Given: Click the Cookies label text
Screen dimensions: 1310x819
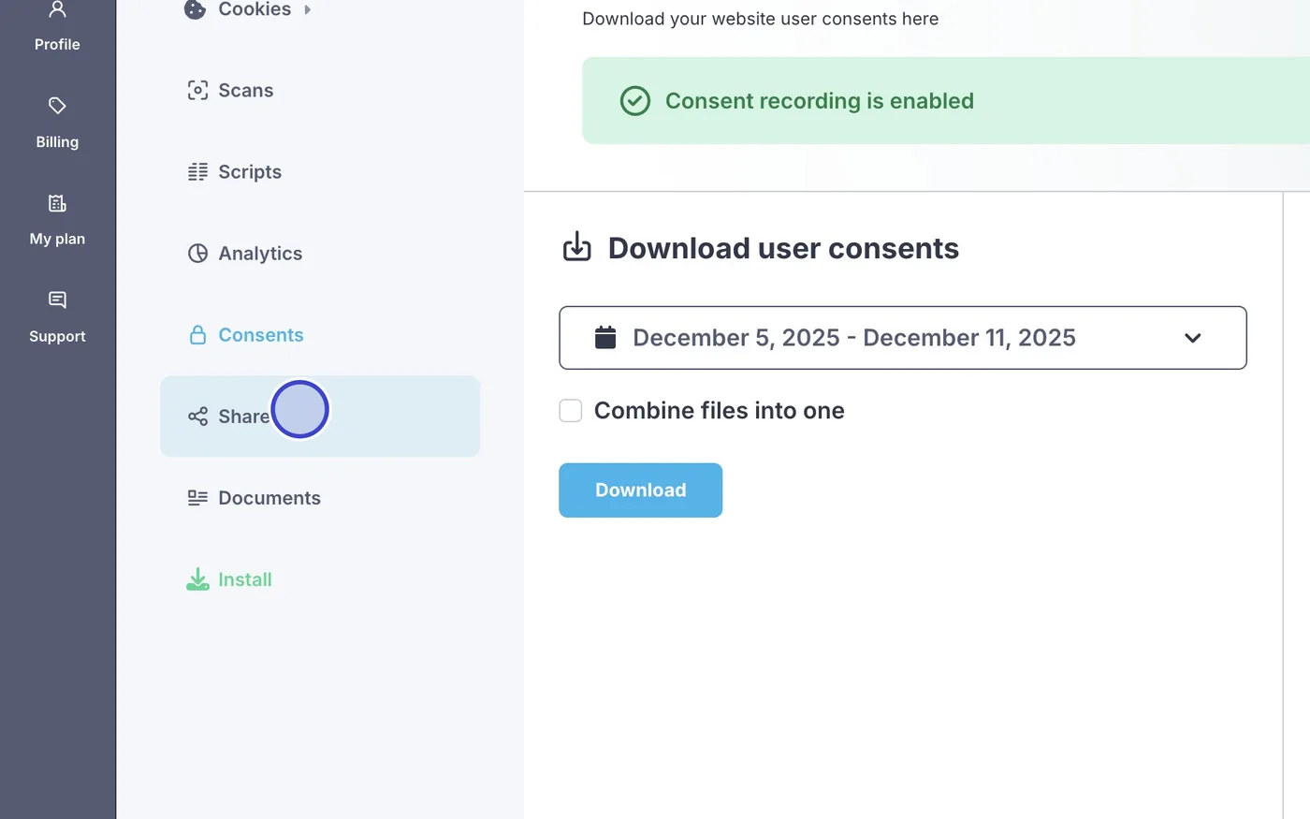Looking at the screenshot, I should point(255,9).
